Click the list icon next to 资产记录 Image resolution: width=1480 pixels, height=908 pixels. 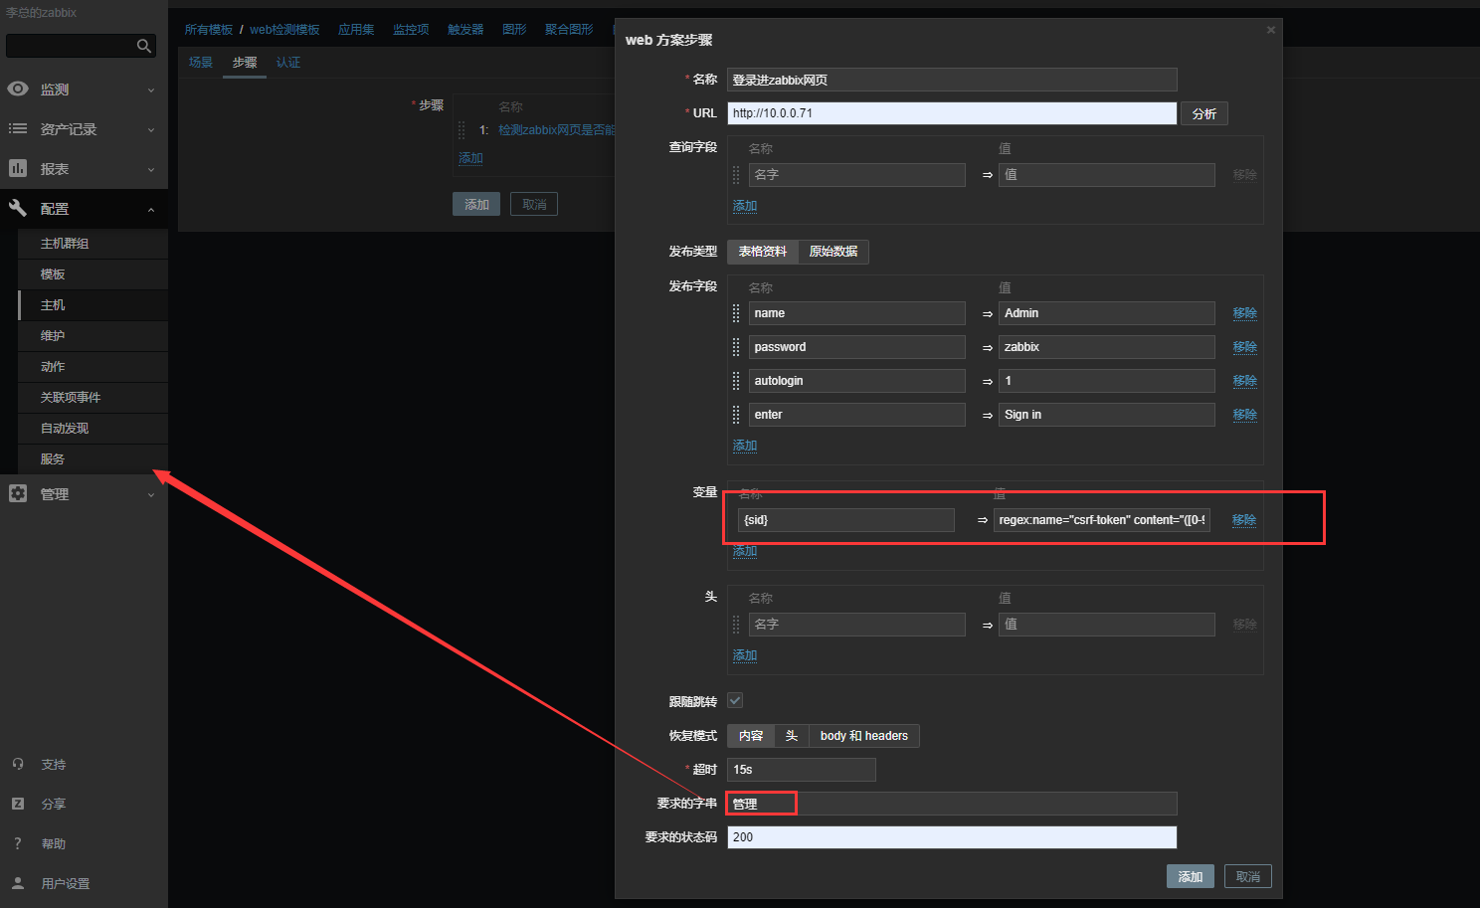[18, 128]
